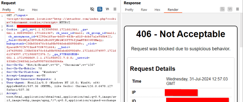Click the script payload text in request
This screenshot has width=243, height=102.
coord(61,21)
